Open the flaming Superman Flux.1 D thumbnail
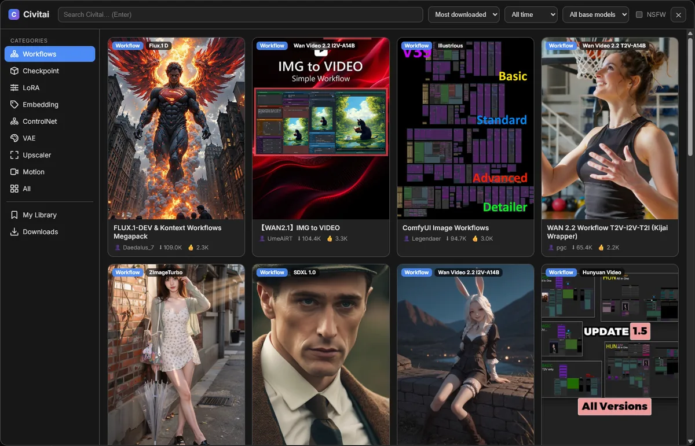Viewport: 695px width, 446px height. (x=176, y=128)
